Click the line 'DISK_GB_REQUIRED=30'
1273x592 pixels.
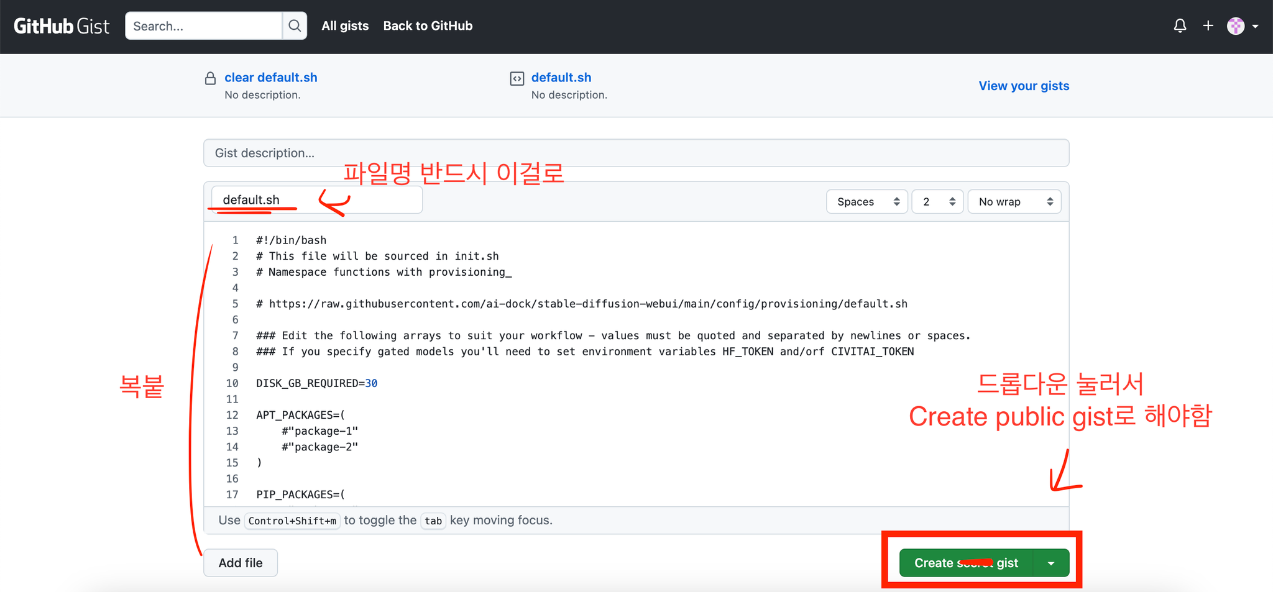316,383
